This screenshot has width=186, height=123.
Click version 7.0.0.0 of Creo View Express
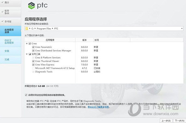point(84,65)
